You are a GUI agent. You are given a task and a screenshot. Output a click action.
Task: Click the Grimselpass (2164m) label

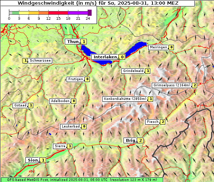click(172, 85)
